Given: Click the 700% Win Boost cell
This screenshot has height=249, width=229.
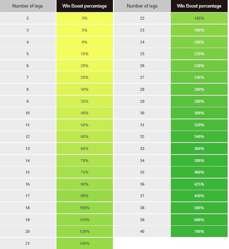Looking at the screenshot, I should (199, 231).
